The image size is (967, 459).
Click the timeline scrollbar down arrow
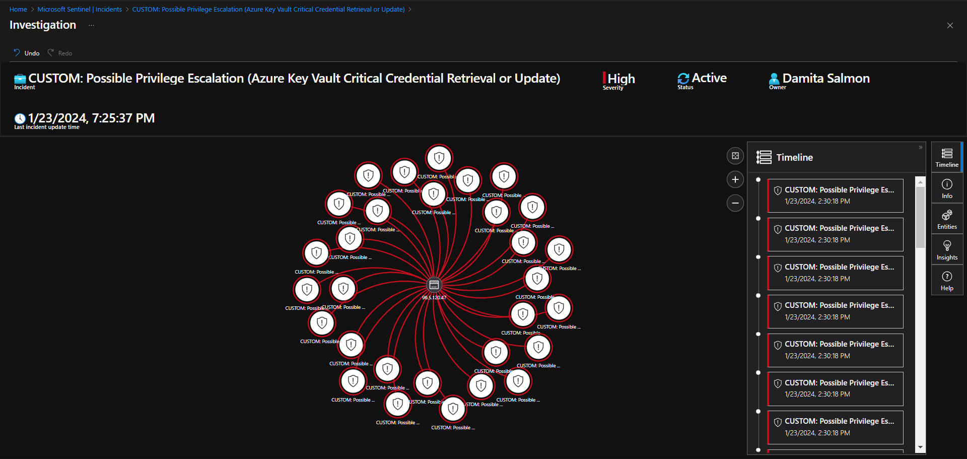click(920, 447)
